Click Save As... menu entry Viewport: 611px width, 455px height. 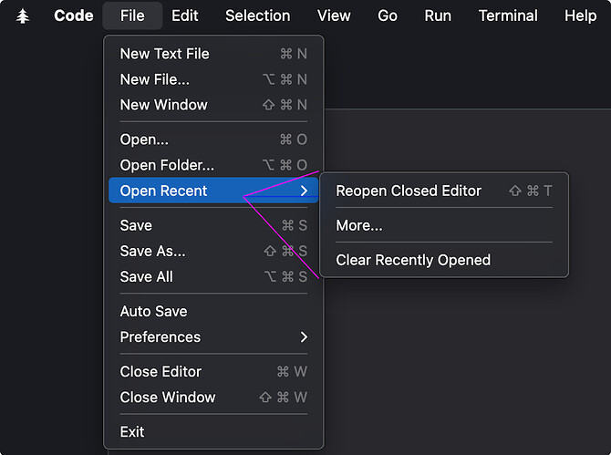(213, 251)
